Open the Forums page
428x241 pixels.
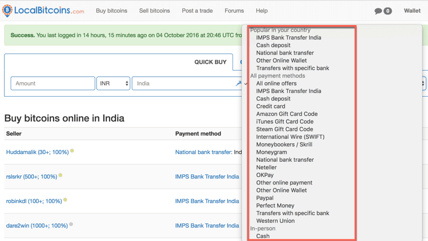pyautogui.click(x=234, y=11)
